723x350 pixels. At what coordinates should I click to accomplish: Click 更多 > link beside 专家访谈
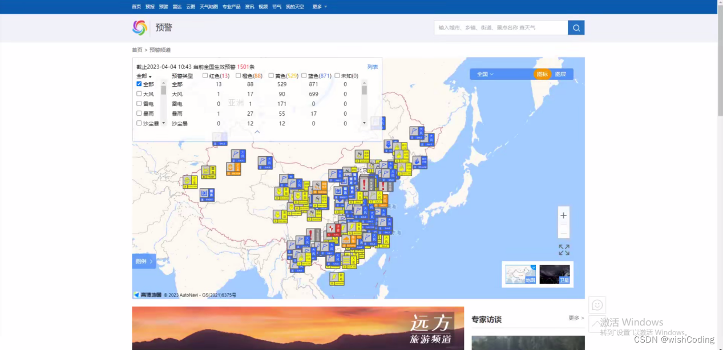pyautogui.click(x=576, y=318)
